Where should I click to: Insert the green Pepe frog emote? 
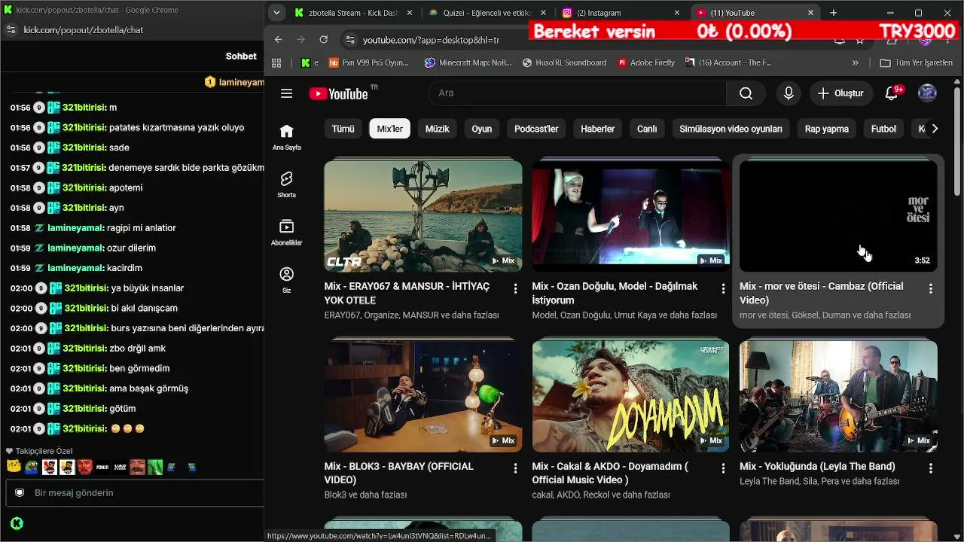tap(31, 467)
